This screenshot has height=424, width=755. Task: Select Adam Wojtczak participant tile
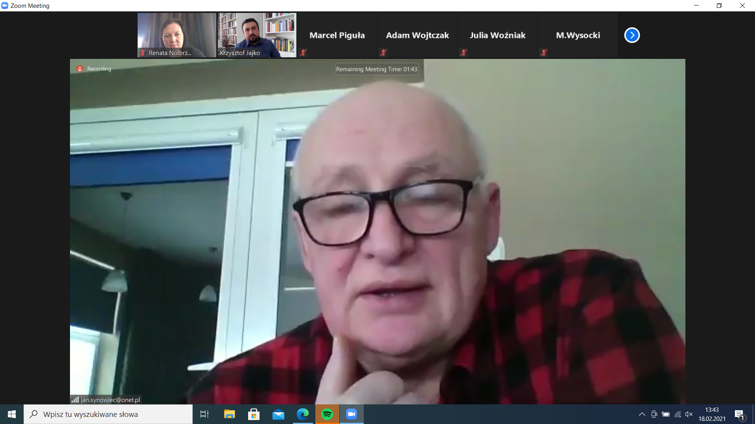(418, 35)
